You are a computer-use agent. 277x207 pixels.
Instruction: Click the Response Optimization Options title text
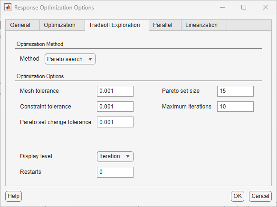coord(54,8)
